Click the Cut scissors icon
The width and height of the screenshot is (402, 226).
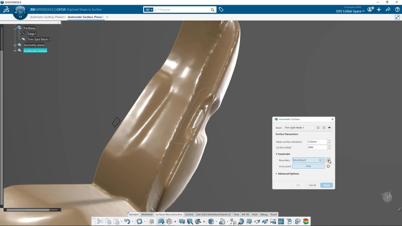click(x=100, y=221)
